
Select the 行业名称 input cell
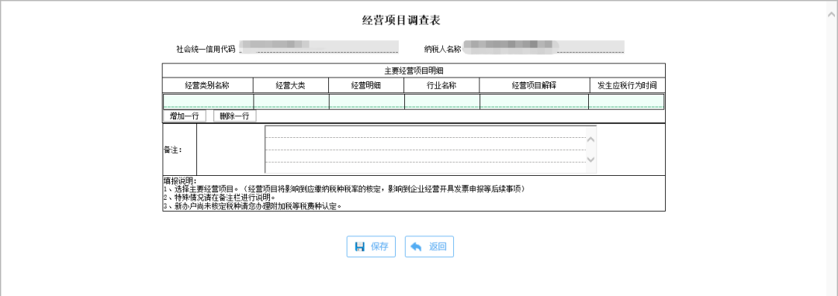point(442,102)
